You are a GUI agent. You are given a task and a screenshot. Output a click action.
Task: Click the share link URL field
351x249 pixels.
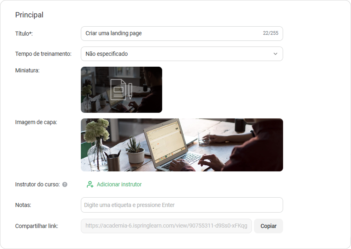[166, 226]
